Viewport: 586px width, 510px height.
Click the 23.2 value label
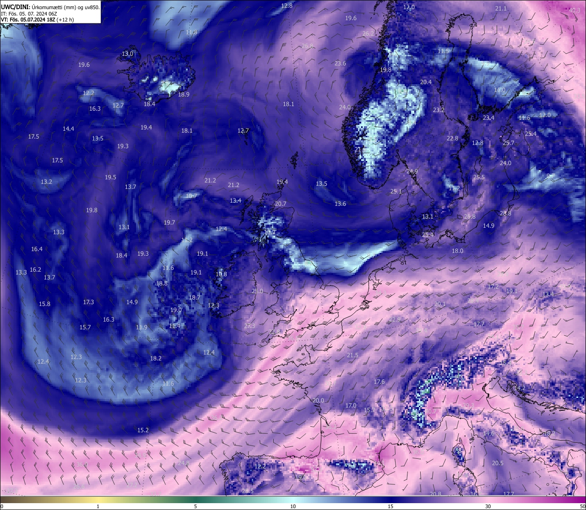pos(439,110)
